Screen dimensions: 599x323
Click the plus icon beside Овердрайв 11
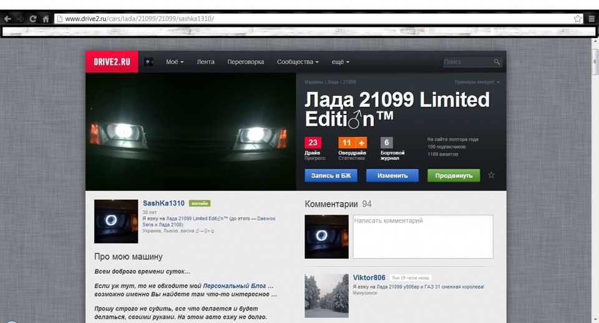361,143
